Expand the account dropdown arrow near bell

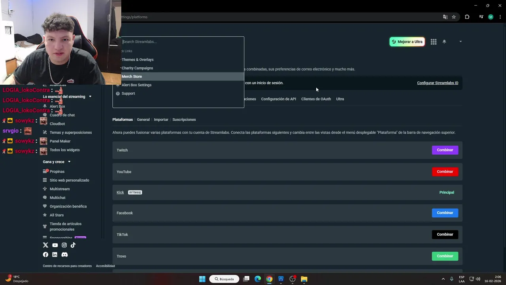460,42
